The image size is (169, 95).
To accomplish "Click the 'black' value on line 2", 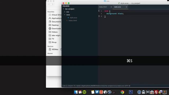I will pos(120,13).
